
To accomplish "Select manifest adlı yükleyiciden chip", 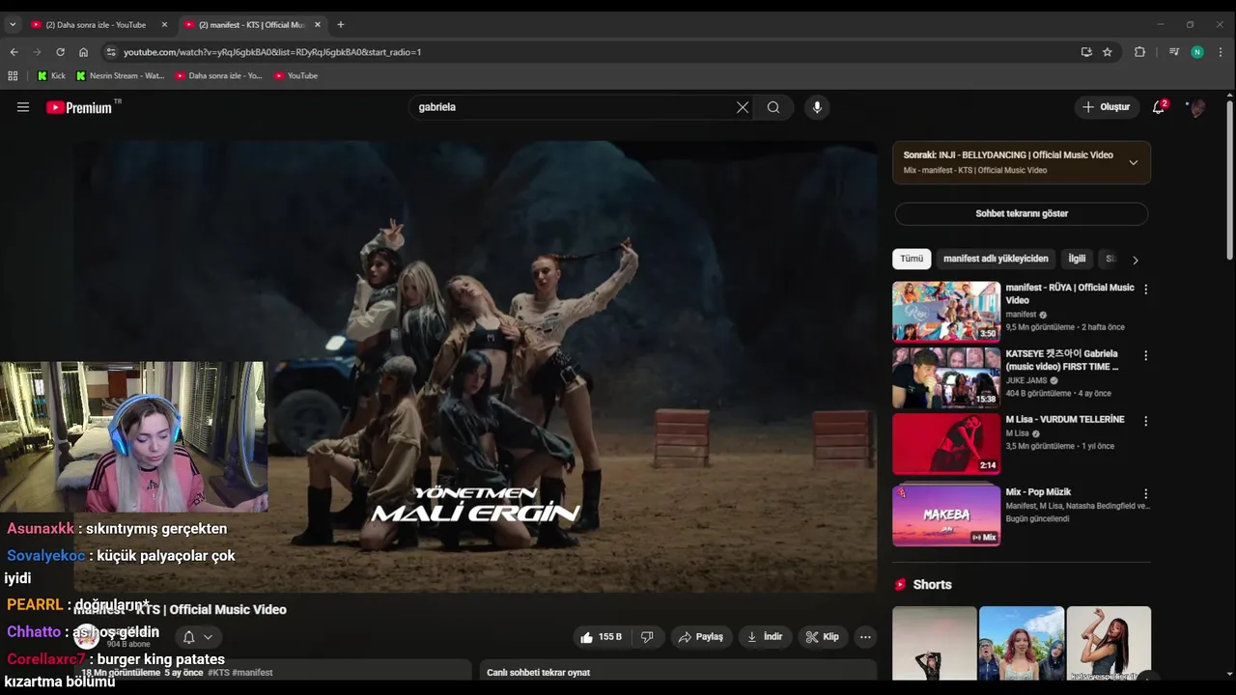I will pyautogui.click(x=996, y=259).
